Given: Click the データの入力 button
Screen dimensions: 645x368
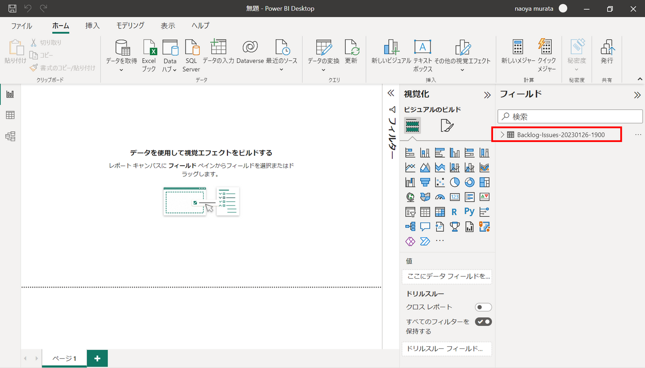Looking at the screenshot, I should (x=218, y=52).
